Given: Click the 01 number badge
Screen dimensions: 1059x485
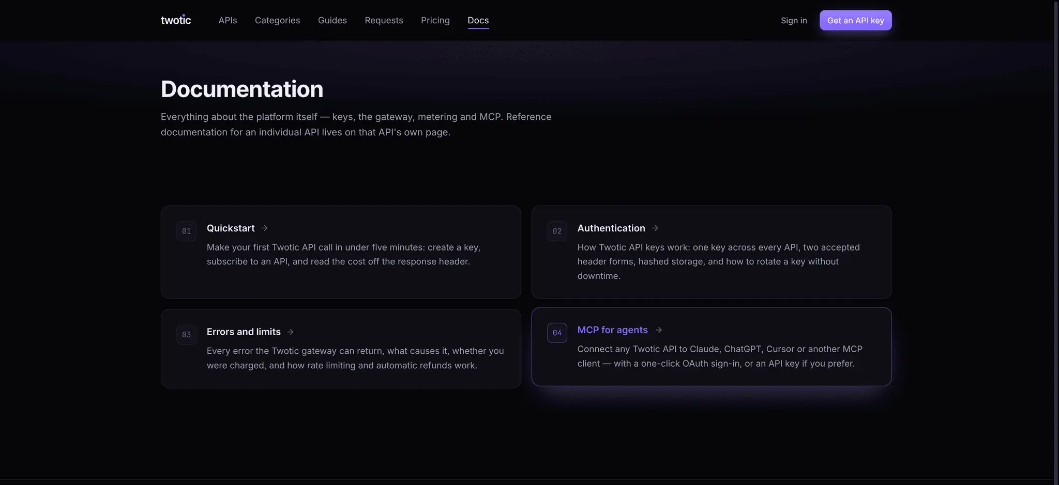Looking at the screenshot, I should tap(186, 231).
